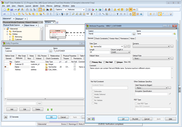Toggle the Generate checkbox in Entity Properties
The height and width of the screenshot is (127, 182).
pyautogui.click(x=11, y=117)
